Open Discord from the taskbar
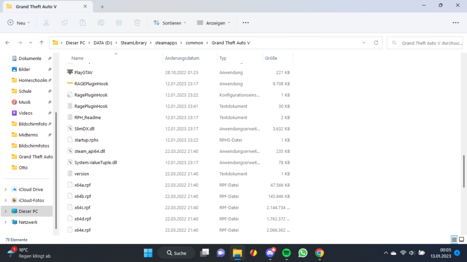This screenshot has width=467, height=262. click(x=270, y=253)
